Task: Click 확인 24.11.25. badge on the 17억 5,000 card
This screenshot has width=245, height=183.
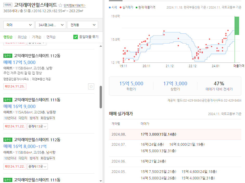Action: click(15, 86)
